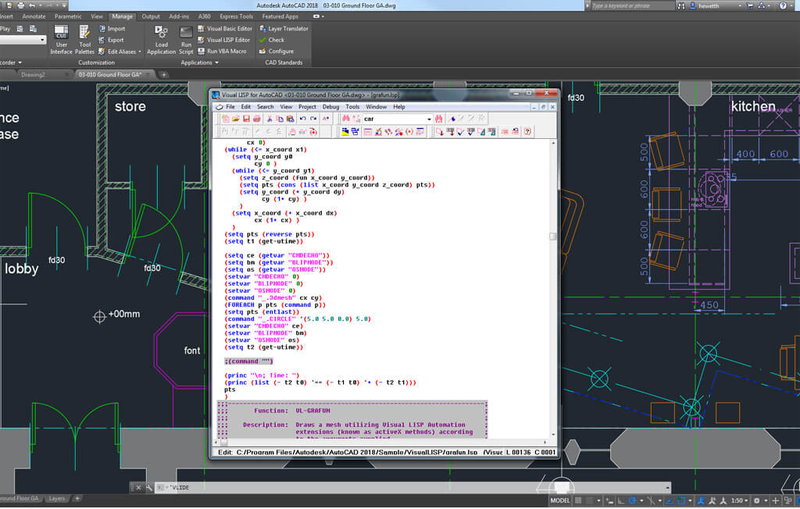
Task: Click wrench icon left of command line
Action: pyautogui.click(x=148, y=488)
